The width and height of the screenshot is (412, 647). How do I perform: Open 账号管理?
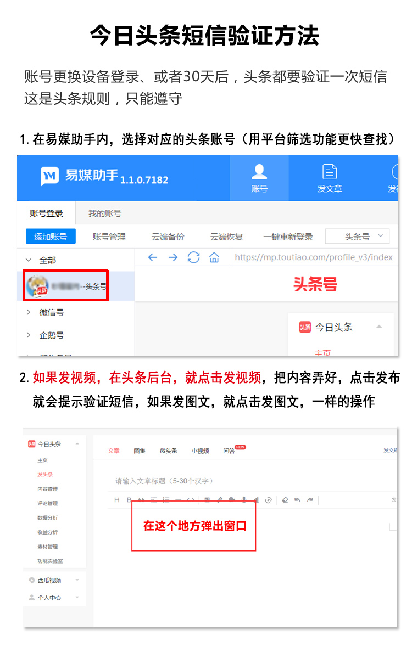[109, 237]
